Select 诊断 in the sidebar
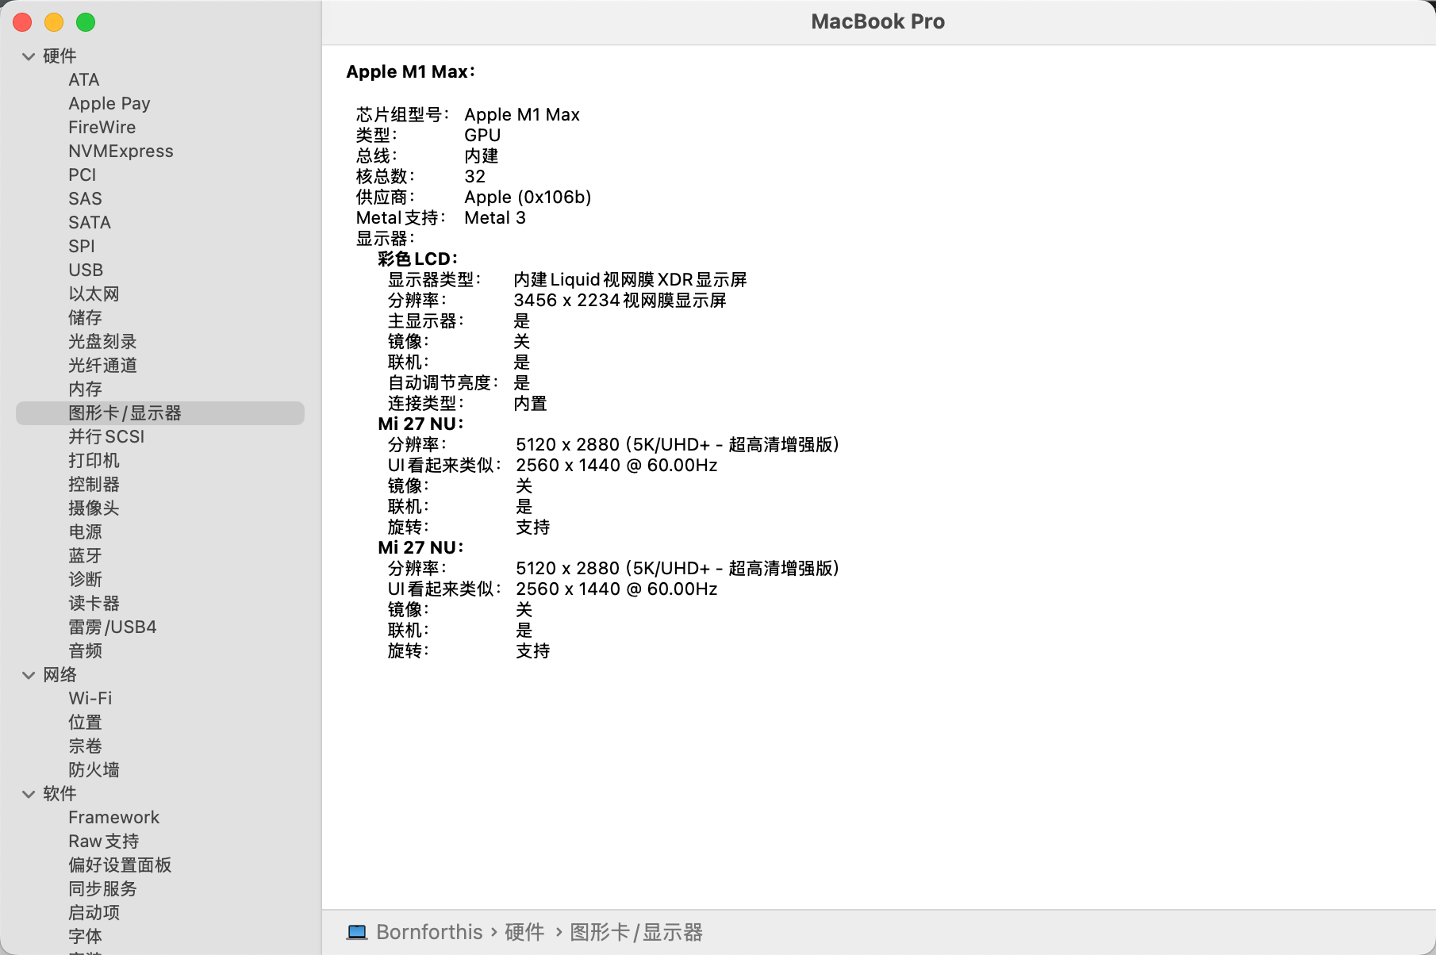The width and height of the screenshot is (1436, 955). tap(85, 580)
